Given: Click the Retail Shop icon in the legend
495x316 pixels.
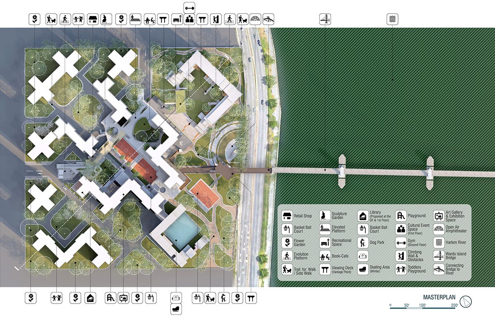Looking at the screenshot, I should point(286,215).
